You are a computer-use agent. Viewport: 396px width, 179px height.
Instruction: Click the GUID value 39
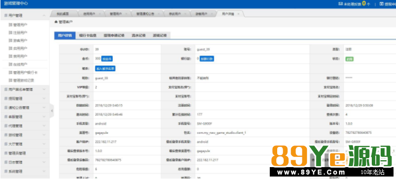click(x=97, y=49)
